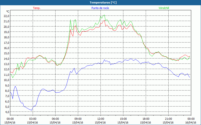Click the '12,0' y-axis value

click(x=7, y=69)
